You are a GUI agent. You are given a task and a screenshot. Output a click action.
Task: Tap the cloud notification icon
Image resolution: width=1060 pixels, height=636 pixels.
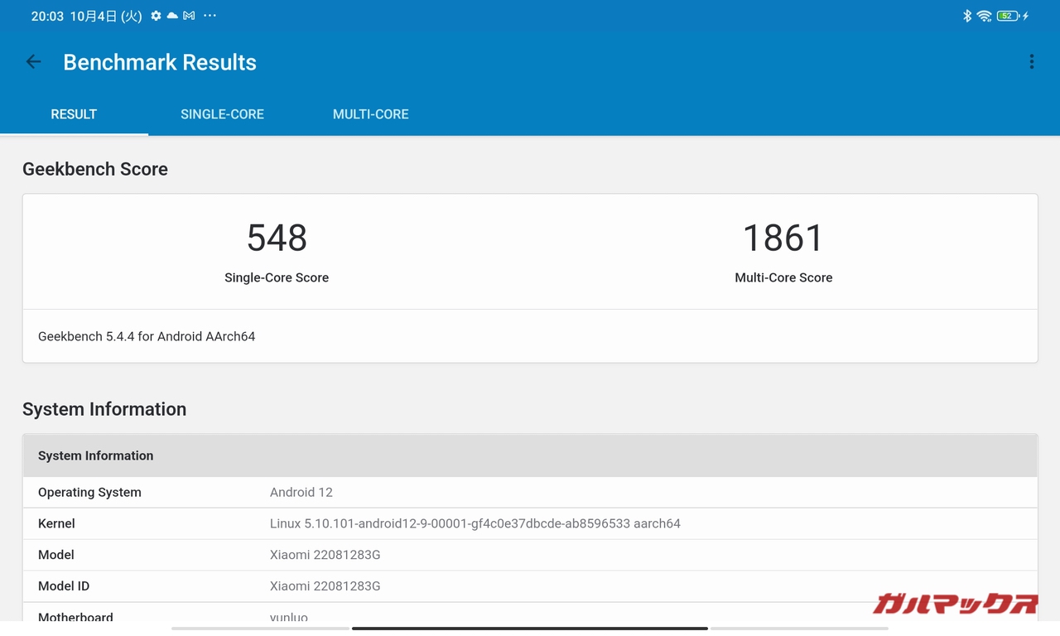click(x=172, y=16)
